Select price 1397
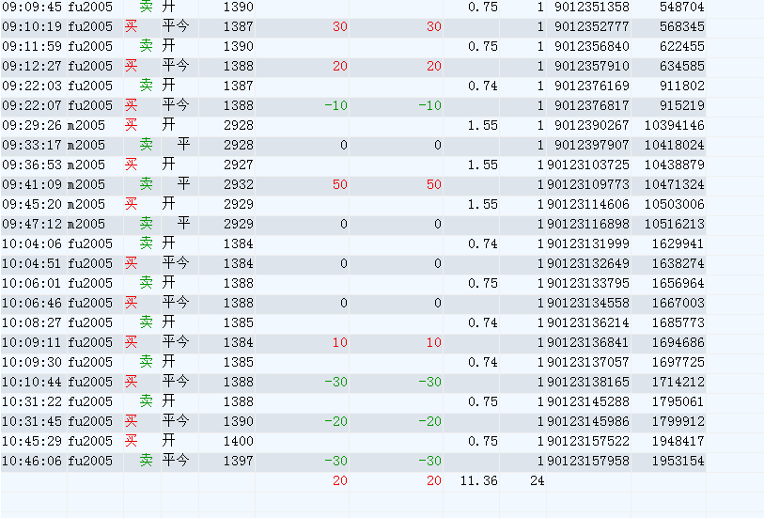764x518 pixels. point(239,461)
